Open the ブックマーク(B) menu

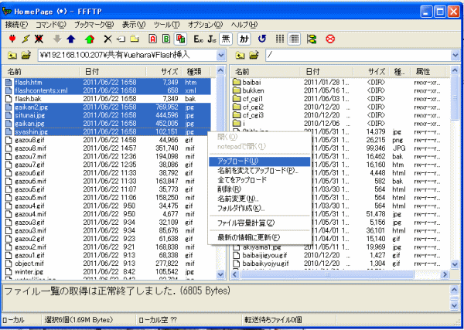pos(94,25)
